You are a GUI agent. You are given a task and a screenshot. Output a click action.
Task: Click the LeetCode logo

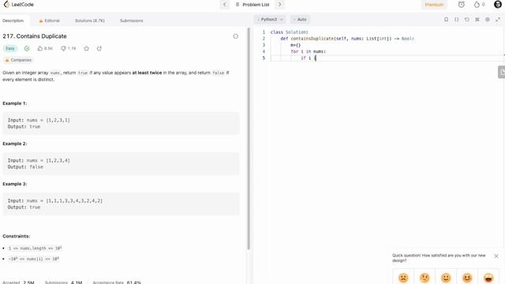coord(18,5)
